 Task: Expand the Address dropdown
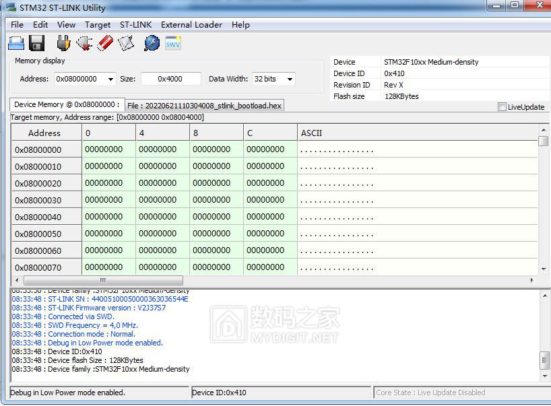[x=110, y=79]
